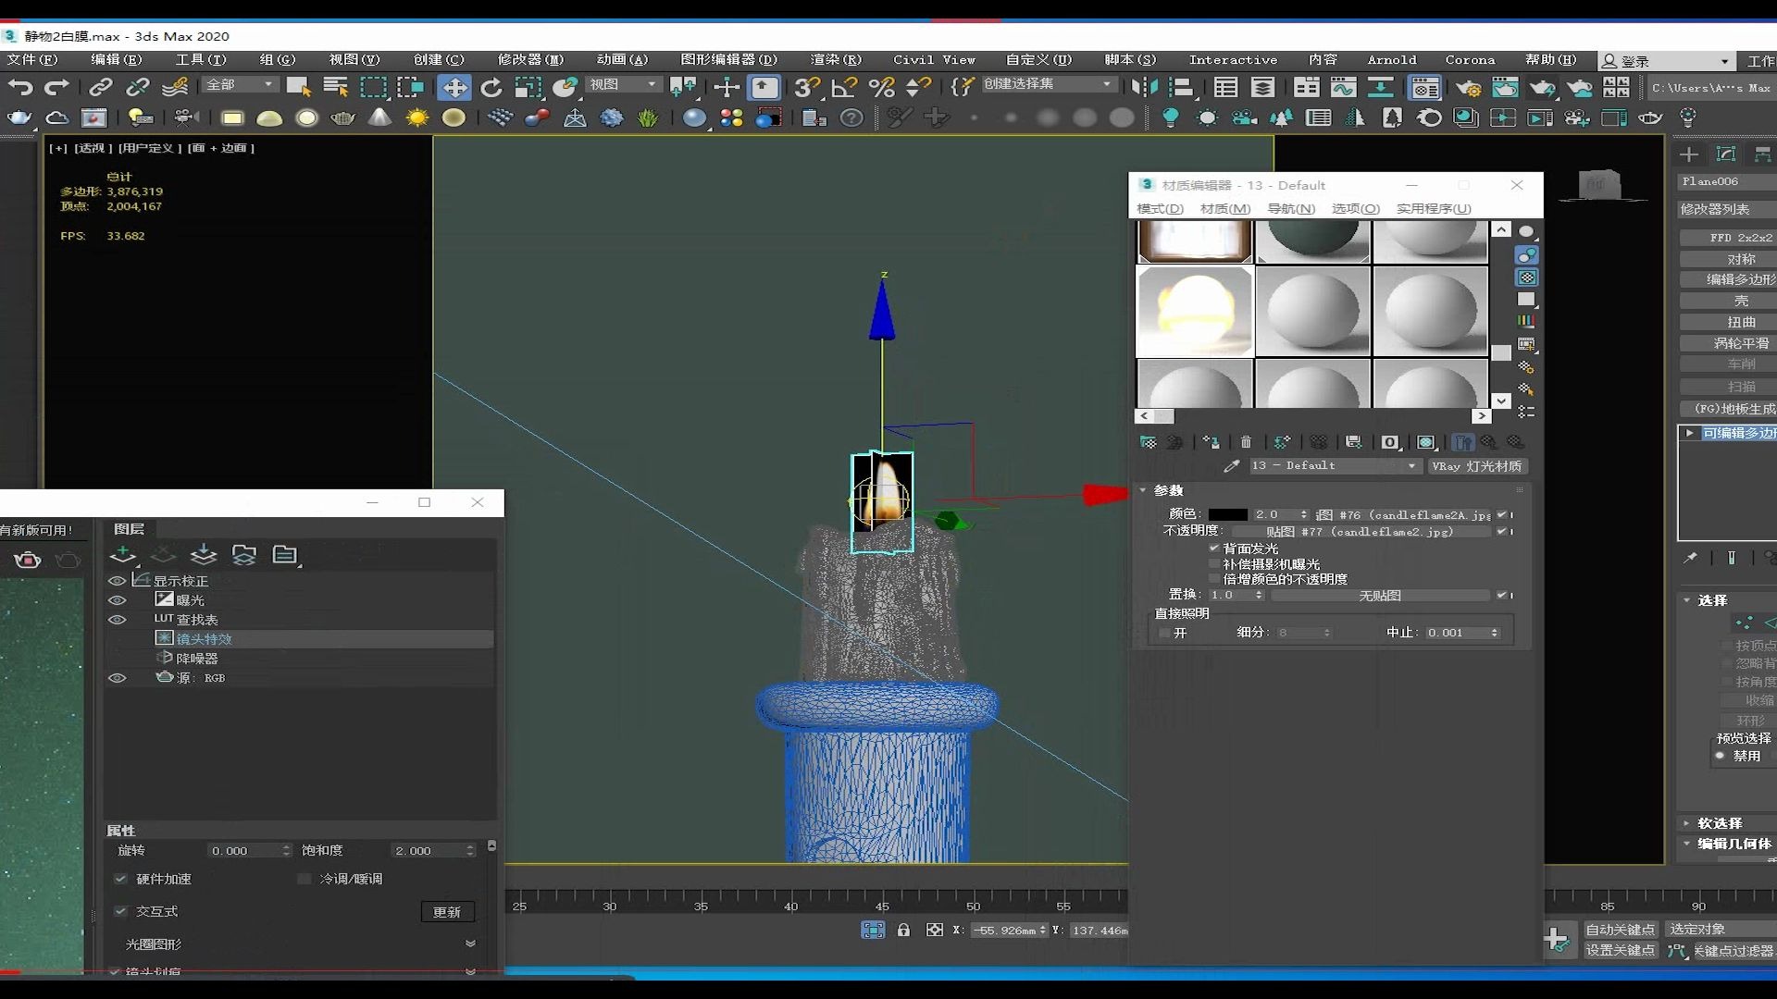Click the 更新 button
This screenshot has width=1777, height=999.
point(447,912)
